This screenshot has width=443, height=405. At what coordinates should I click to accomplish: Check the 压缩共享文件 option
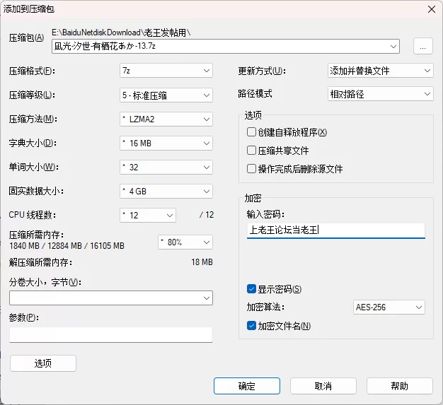click(251, 151)
